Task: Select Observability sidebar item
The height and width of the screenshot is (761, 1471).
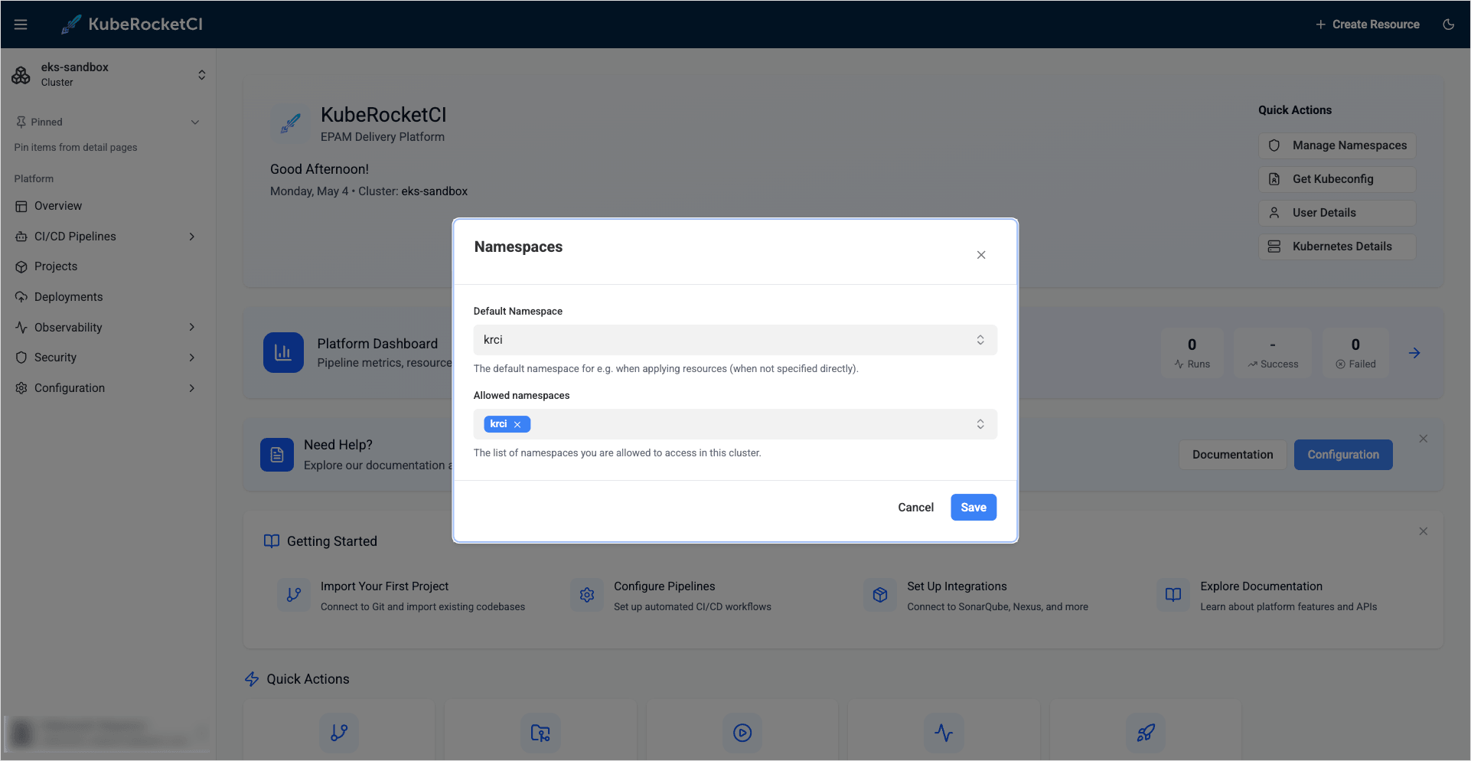Action: click(107, 328)
